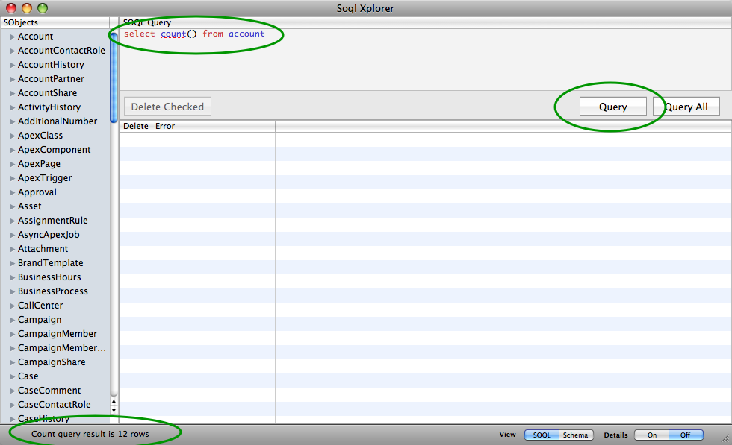The width and height of the screenshot is (732, 445).
Task: Select the CampaignMember object
Action: pyautogui.click(x=58, y=334)
